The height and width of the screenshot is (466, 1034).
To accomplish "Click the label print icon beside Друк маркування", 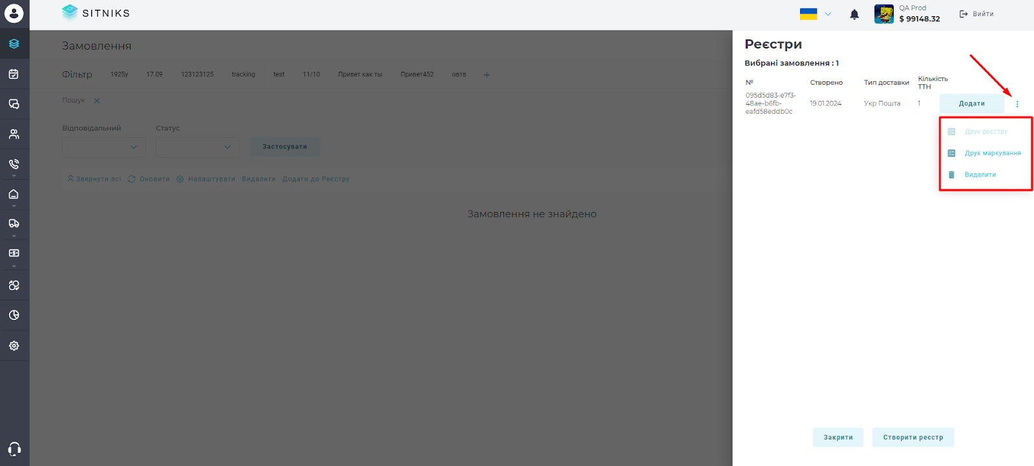I will [x=951, y=153].
